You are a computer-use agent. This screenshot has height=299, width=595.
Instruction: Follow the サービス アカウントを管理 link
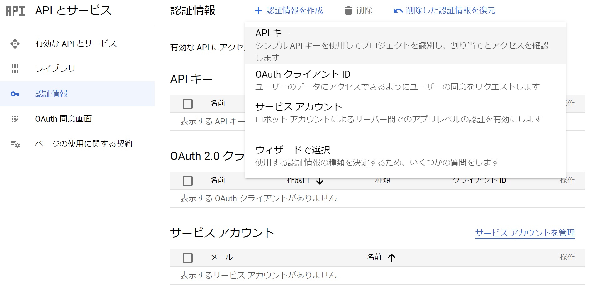click(x=525, y=233)
